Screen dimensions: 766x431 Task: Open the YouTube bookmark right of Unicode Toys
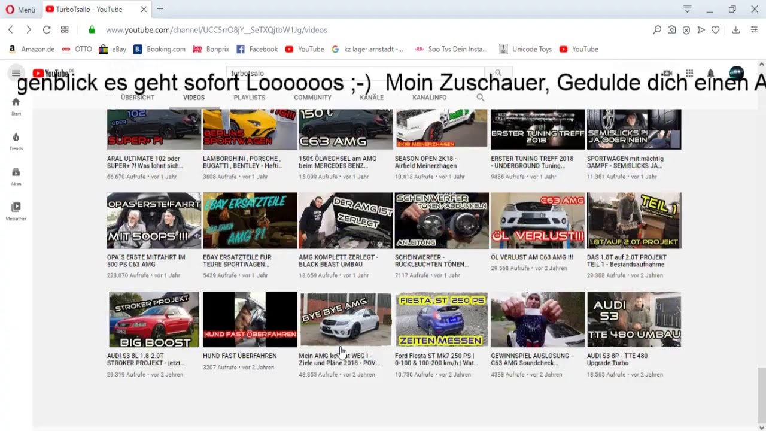(x=579, y=49)
